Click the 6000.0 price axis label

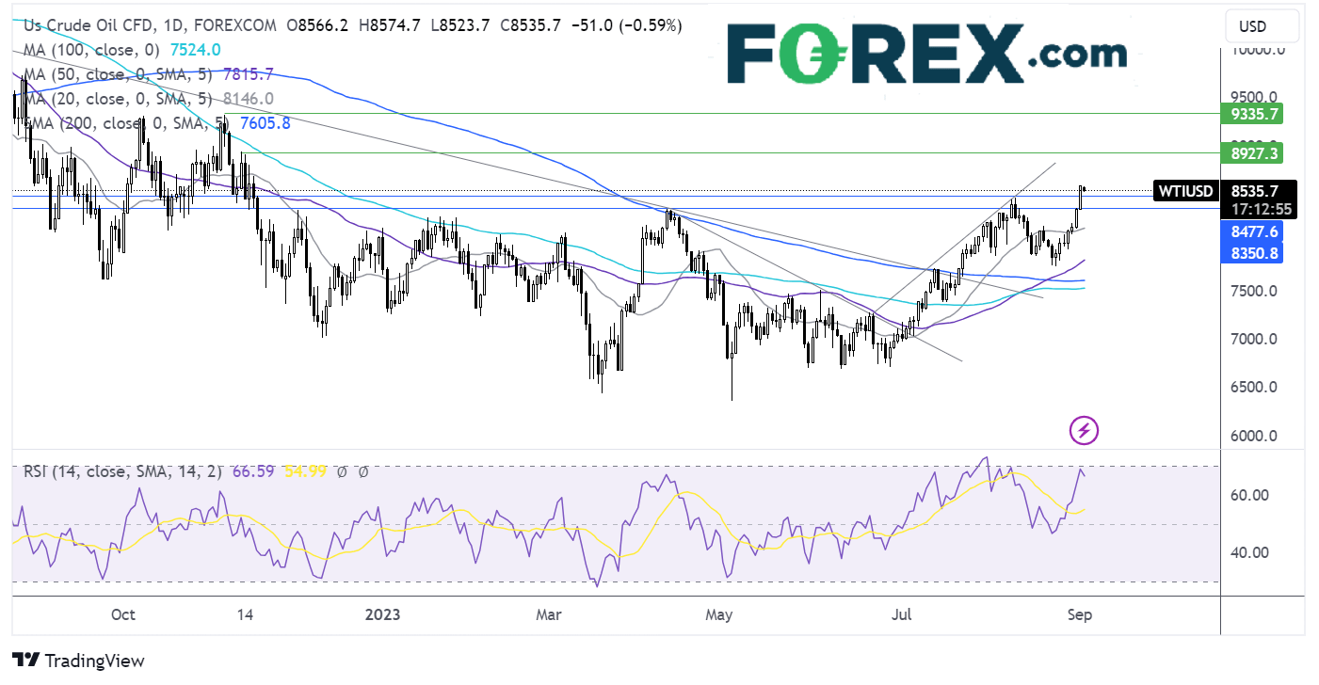1256,437
